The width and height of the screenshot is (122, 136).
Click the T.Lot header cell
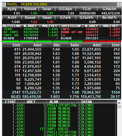point(86,9)
